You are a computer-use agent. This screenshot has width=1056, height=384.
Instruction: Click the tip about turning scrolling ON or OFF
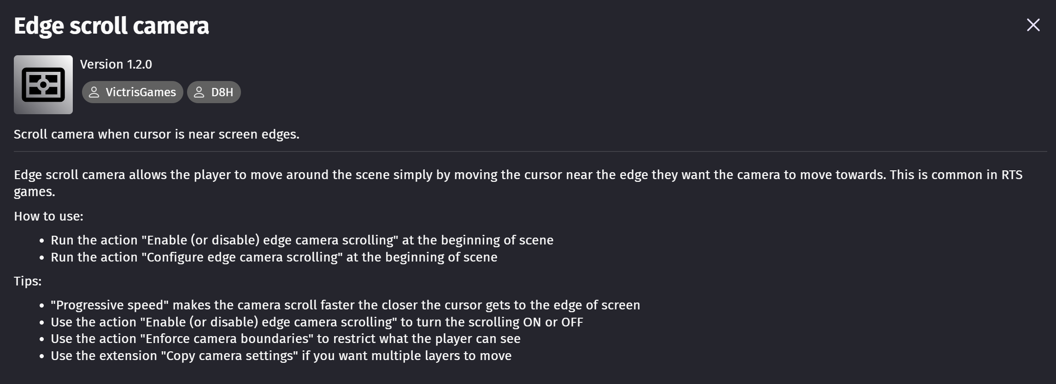(317, 322)
